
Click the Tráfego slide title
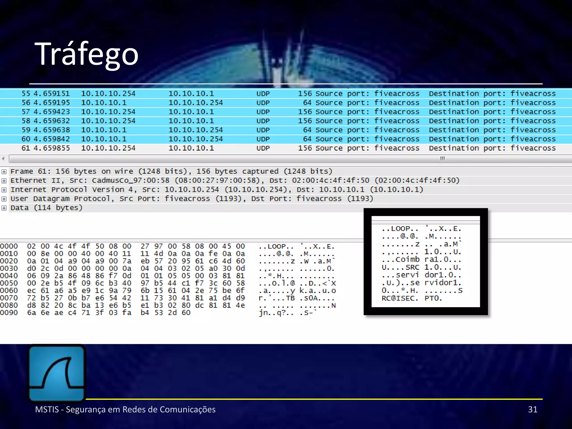click(86, 54)
